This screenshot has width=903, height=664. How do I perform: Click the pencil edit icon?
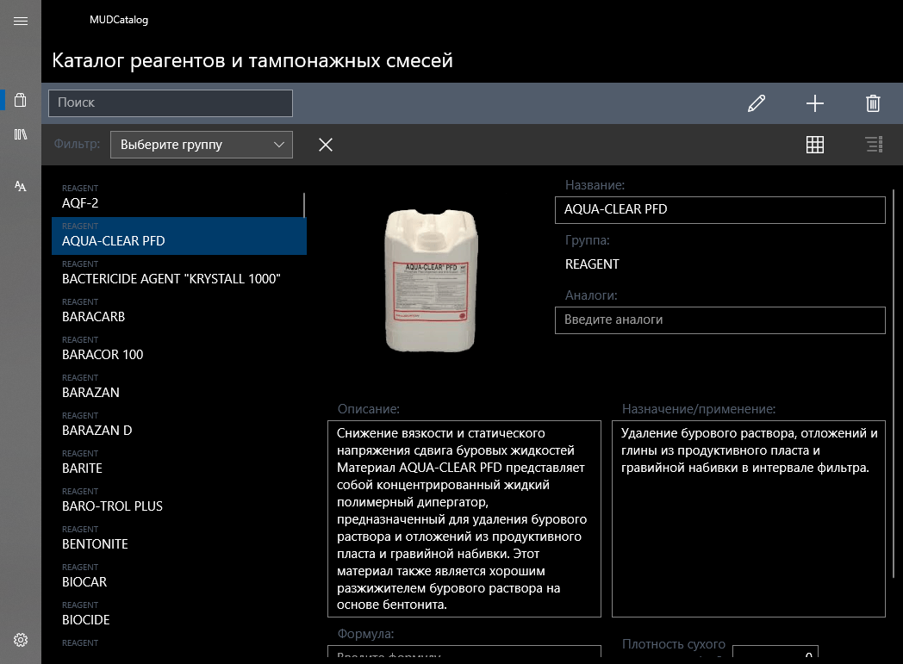757,103
